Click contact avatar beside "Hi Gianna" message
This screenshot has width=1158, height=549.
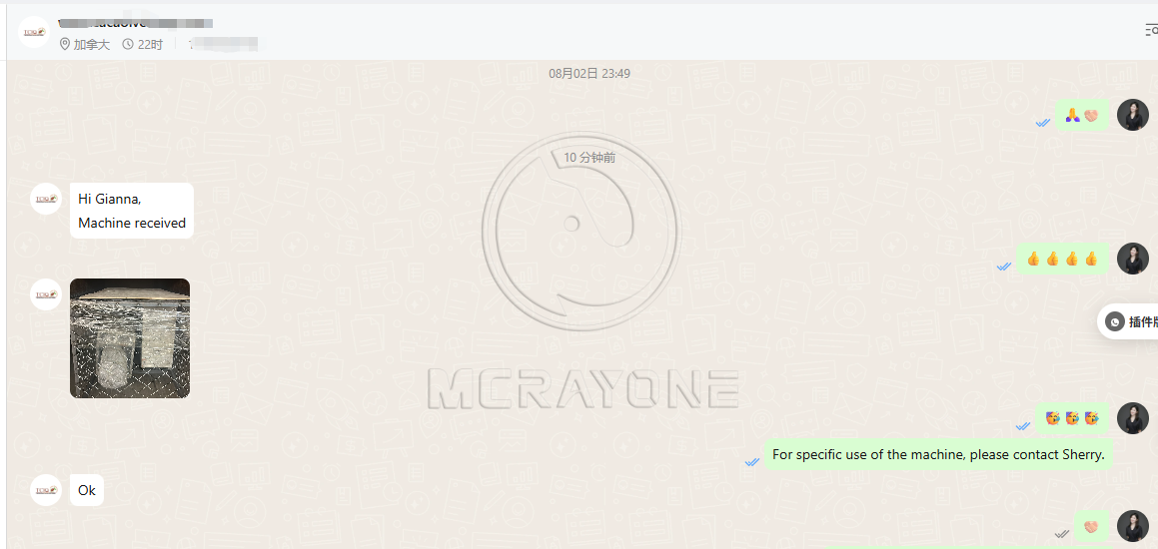[x=46, y=199]
